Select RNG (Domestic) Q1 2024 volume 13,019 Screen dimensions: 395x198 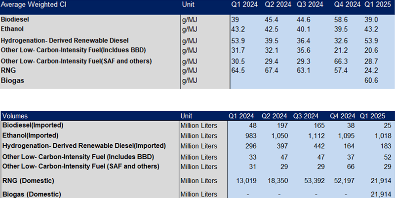(x=241, y=181)
